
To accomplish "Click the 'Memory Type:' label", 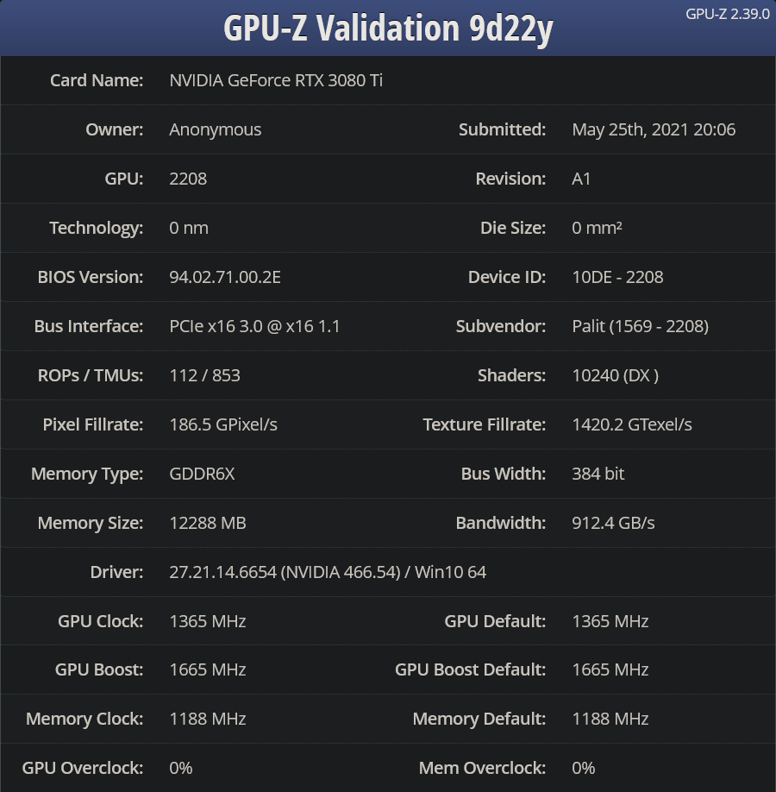I will (x=87, y=474).
